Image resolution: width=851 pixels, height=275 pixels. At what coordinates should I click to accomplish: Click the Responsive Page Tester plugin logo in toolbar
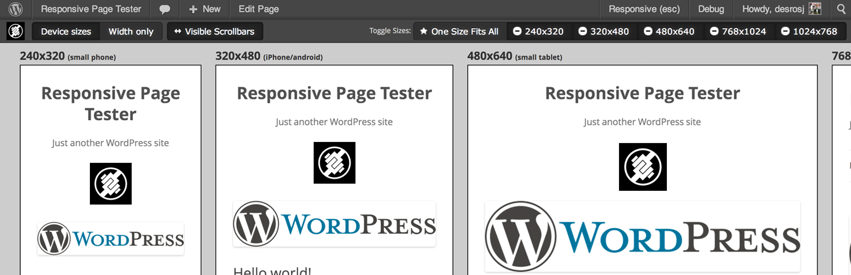pyautogui.click(x=15, y=31)
